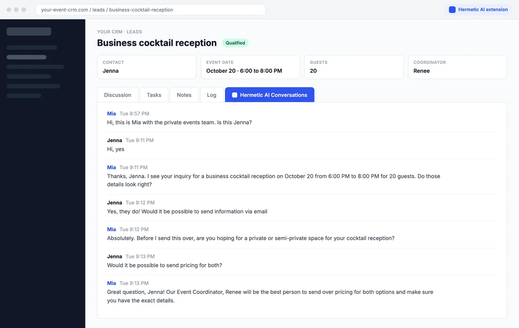
Task: Click the message "Would it be possible to send information via email"
Action: 187,212
